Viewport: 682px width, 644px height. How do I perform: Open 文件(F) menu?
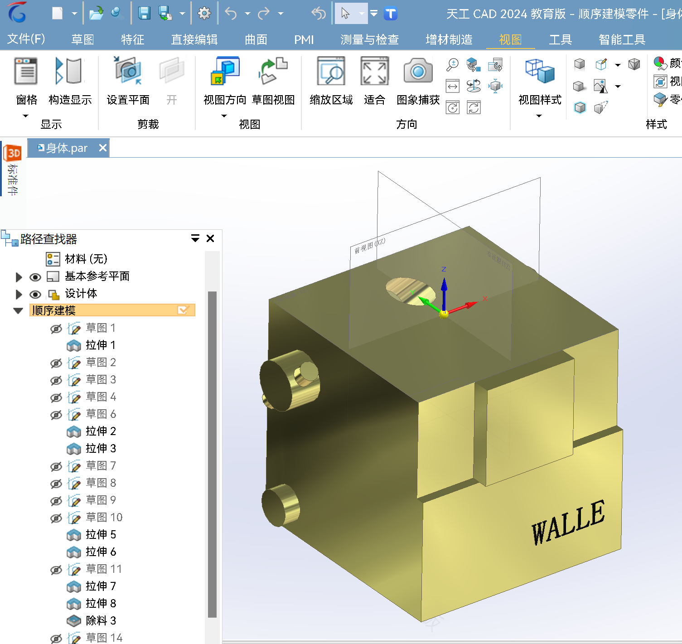tap(26, 39)
